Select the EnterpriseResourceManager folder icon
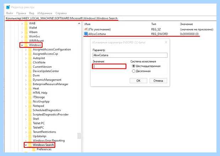Viewport: 220px width, 156px height. click(x=30, y=84)
